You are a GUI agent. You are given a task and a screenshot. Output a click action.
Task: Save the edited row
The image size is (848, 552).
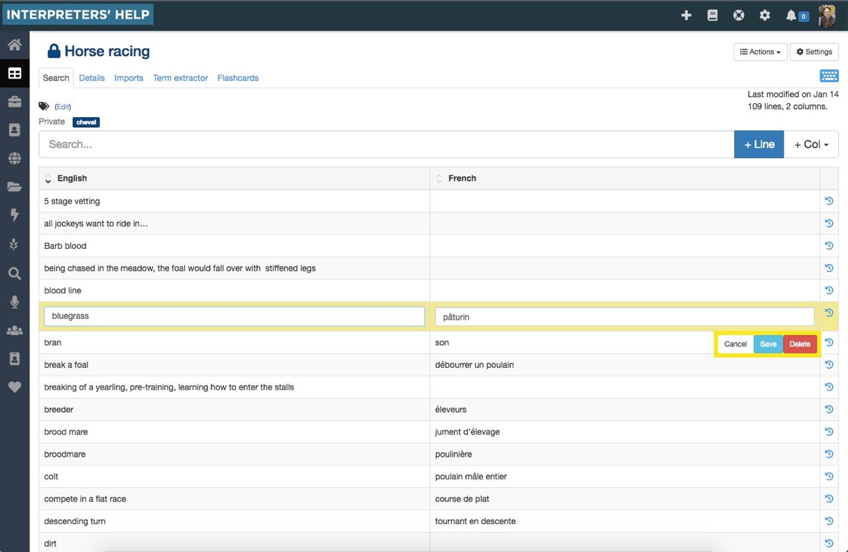pos(768,344)
